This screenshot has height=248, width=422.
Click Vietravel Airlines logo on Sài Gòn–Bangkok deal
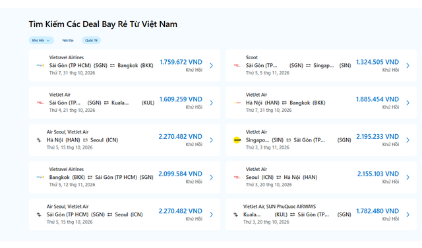click(40, 65)
